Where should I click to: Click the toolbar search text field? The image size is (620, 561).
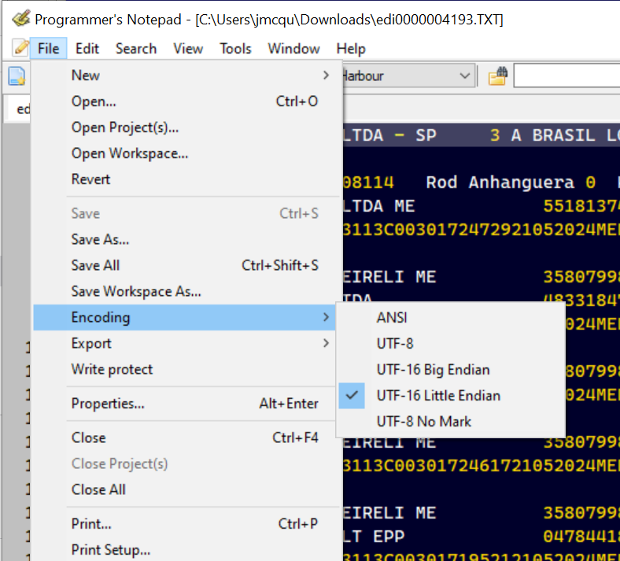[566, 76]
